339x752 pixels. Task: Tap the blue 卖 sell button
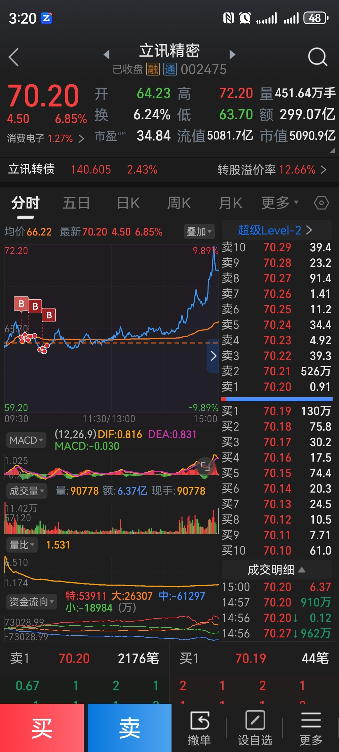point(129,728)
